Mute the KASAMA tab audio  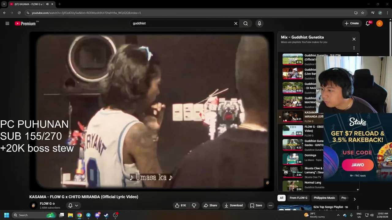47,4
